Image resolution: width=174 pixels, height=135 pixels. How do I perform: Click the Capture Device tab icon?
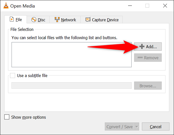(88, 20)
